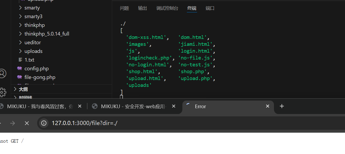
Task: Select the 终端 terminal tab
Action: [x=192, y=8]
